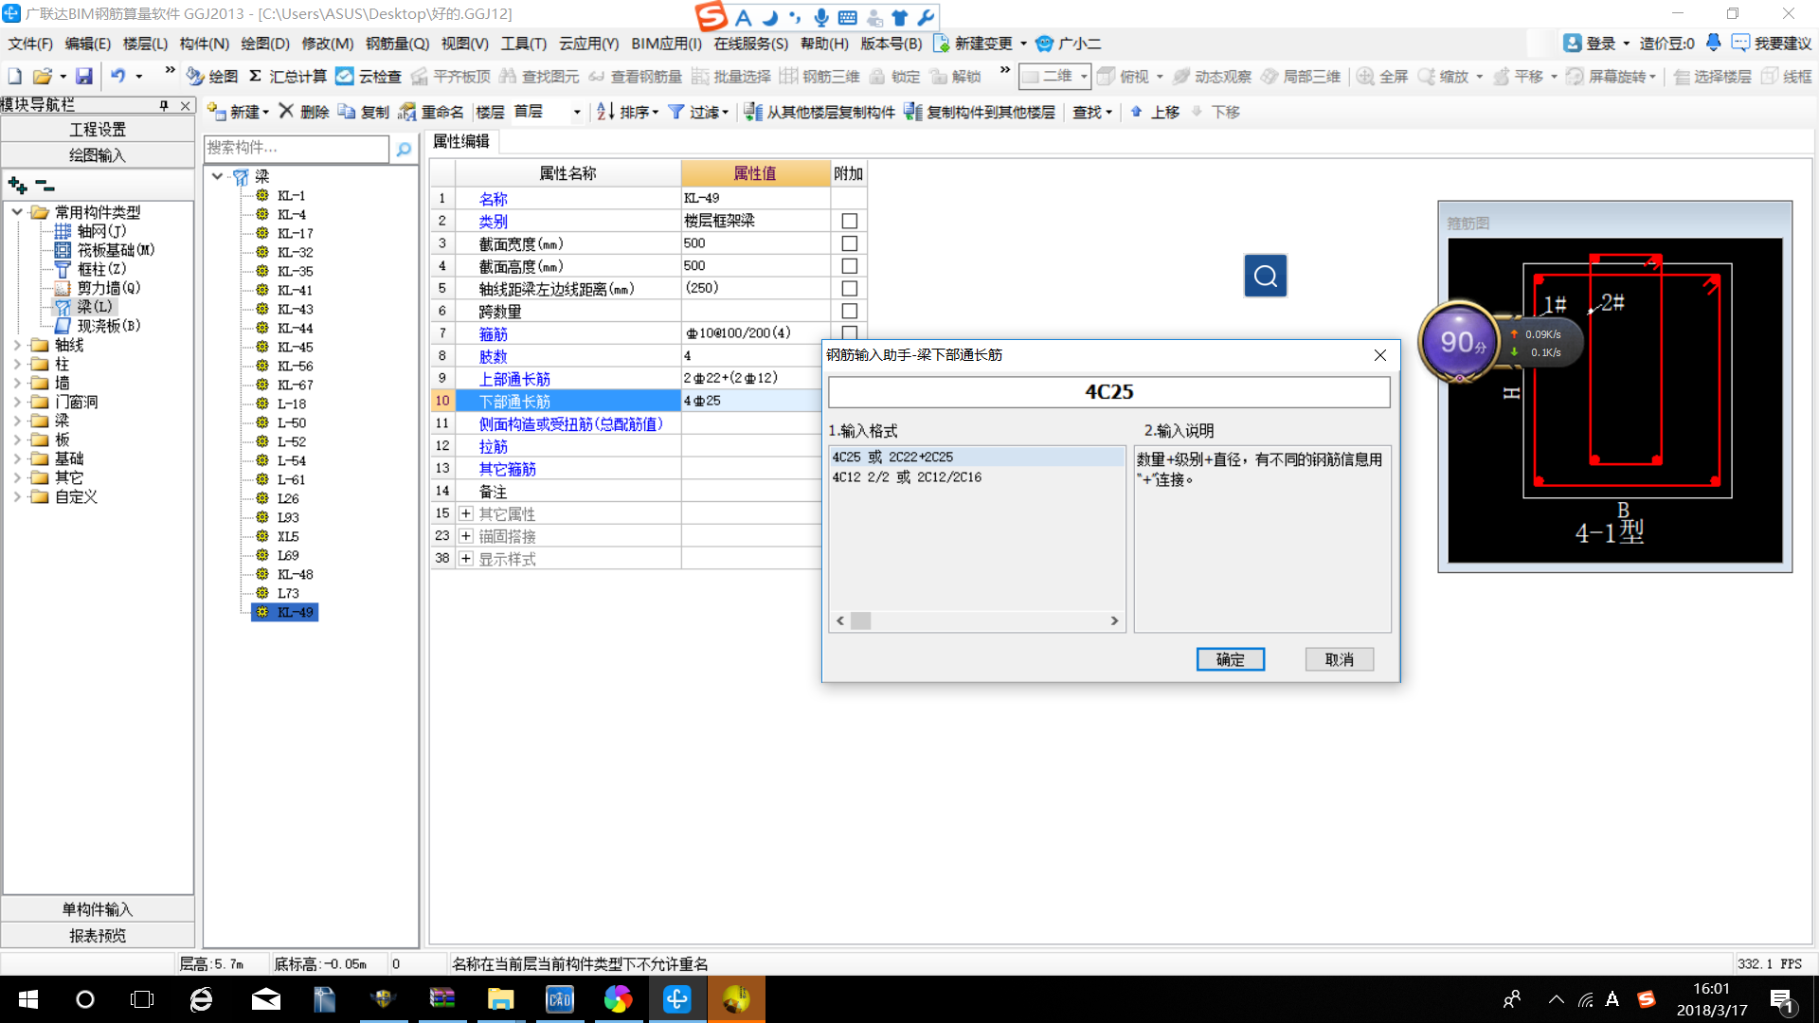Collapse 常用构件类型 folder
This screenshot has height=1023, width=1819.
17,212
